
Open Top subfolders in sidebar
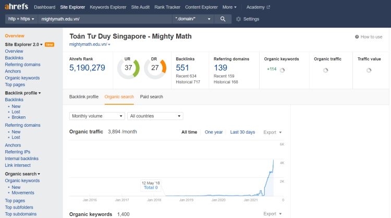coord(19,207)
